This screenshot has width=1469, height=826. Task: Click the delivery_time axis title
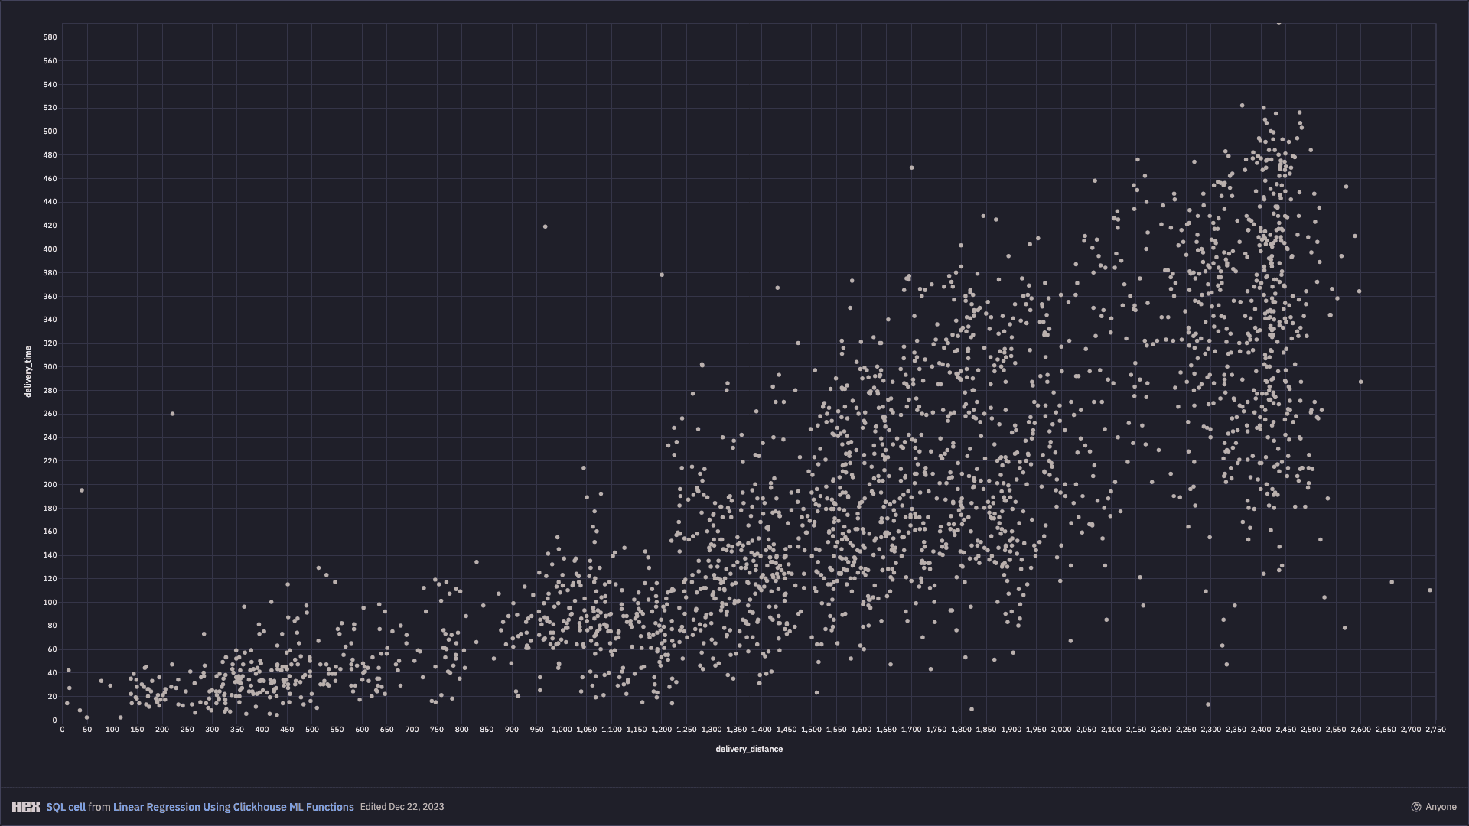[28, 372]
